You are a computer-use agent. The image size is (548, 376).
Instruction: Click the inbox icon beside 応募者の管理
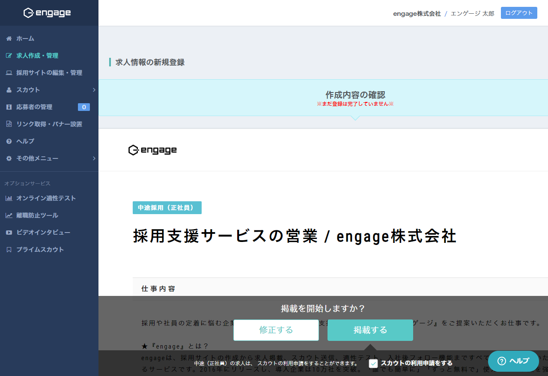pos(9,107)
